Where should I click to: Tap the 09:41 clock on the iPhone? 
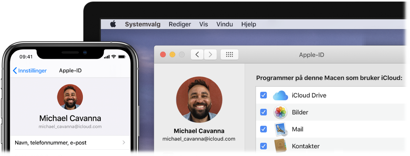pos(26,57)
